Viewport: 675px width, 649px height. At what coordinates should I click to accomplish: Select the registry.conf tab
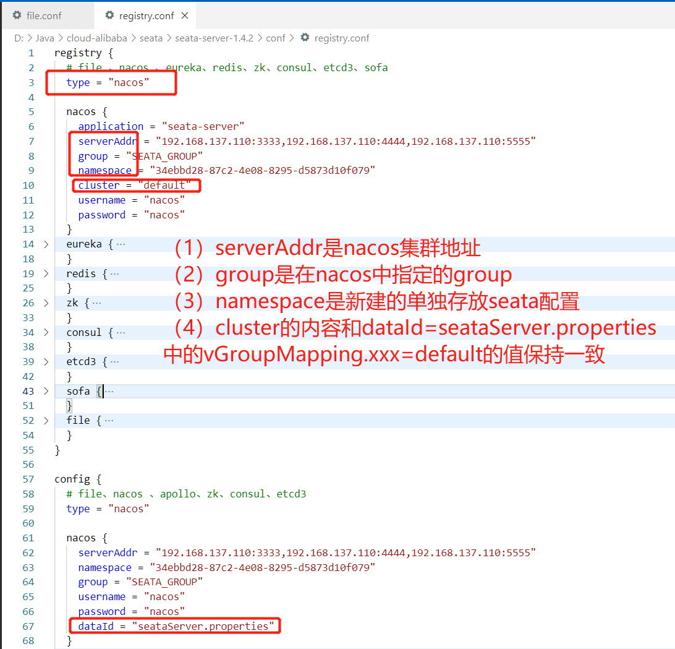[x=146, y=16]
